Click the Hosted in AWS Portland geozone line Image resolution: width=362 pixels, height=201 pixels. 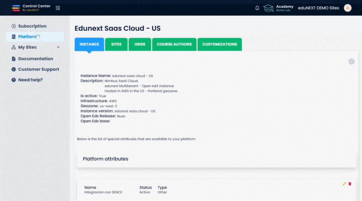pyautogui.click(x=141, y=91)
